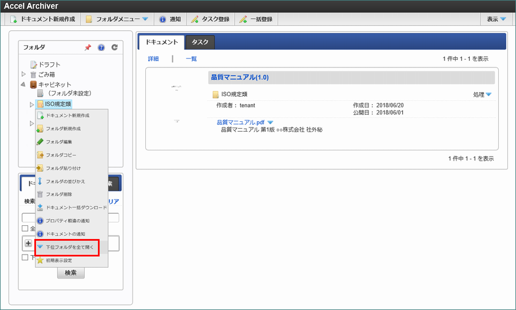The width and height of the screenshot is (516, 310).
Task: Collapse the キャビネット tree node
Action: [23, 84]
